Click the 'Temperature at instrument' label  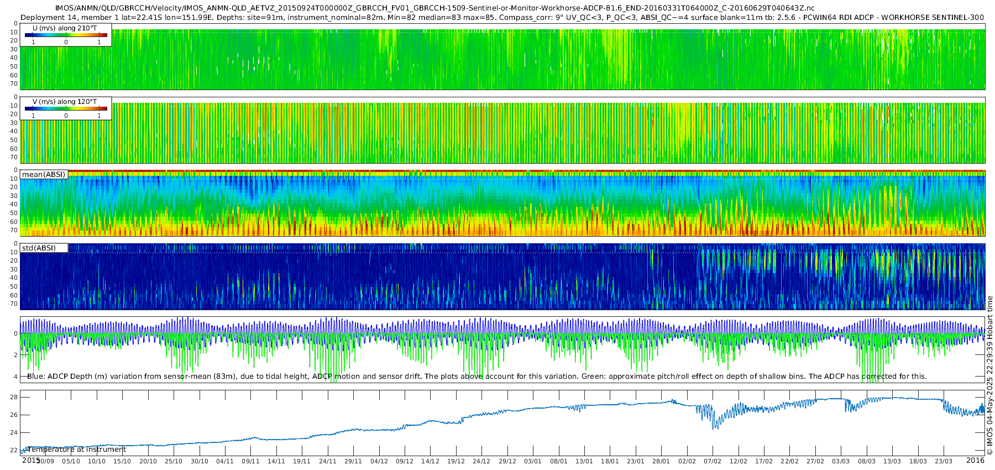77,450
